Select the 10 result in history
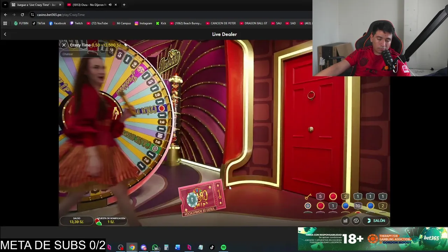448x252 pixels. [357, 206]
